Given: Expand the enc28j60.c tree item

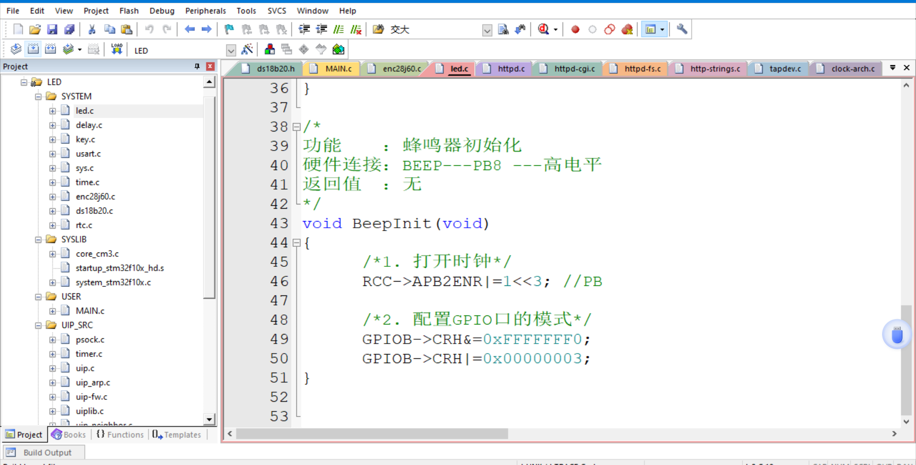Looking at the screenshot, I should [53, 196].
